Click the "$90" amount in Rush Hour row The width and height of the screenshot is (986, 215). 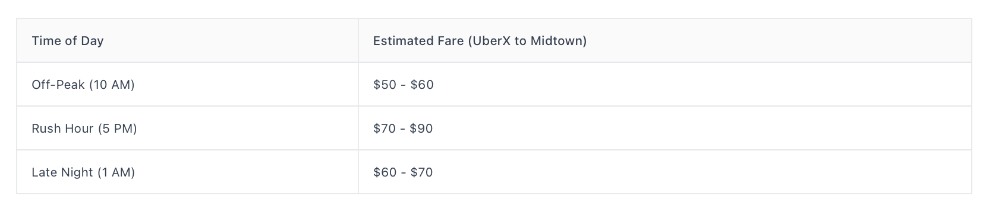(x=421, y=129)
